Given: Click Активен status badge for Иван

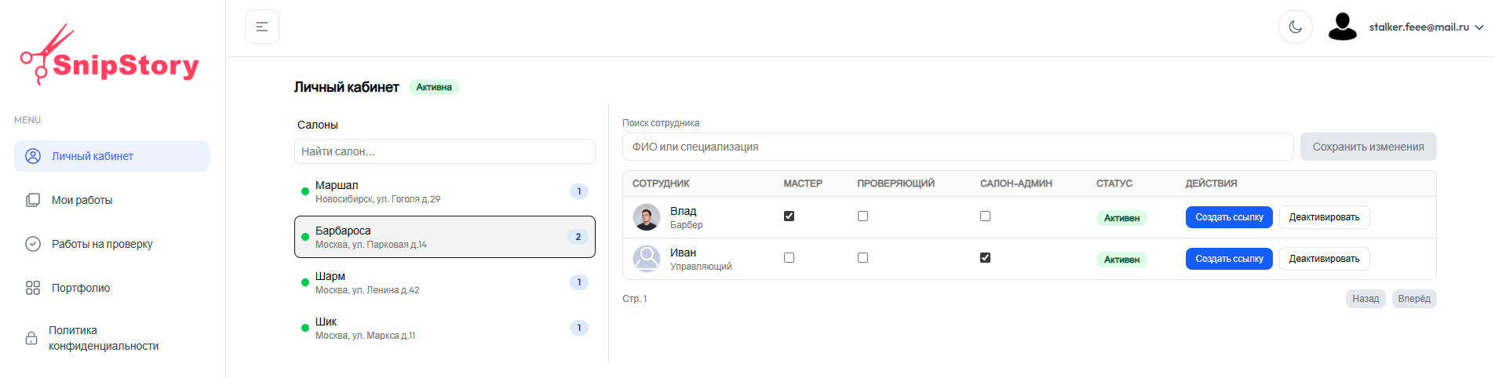Looking at the screenshot, I should coord(1121,260).
